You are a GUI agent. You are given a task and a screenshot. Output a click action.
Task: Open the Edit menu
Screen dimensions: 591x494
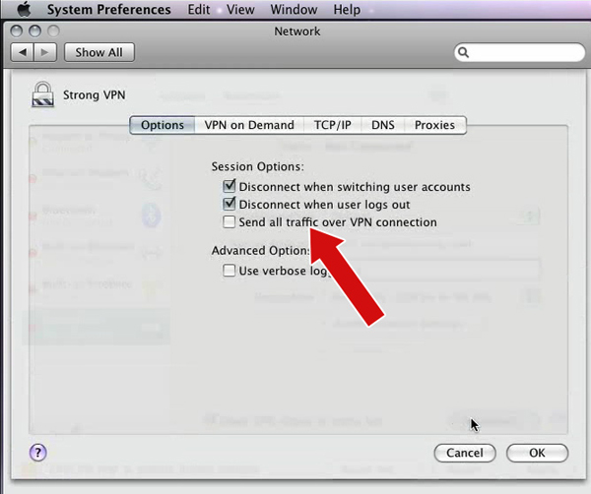pyautogui.click(x=199, y=10)
